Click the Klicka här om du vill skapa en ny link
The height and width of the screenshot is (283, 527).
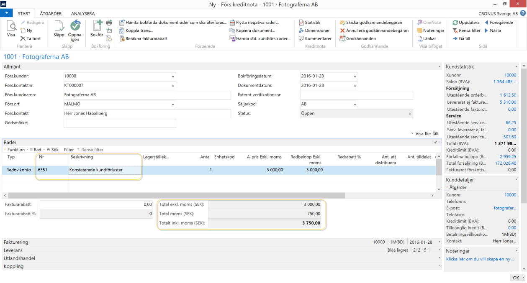481,259
